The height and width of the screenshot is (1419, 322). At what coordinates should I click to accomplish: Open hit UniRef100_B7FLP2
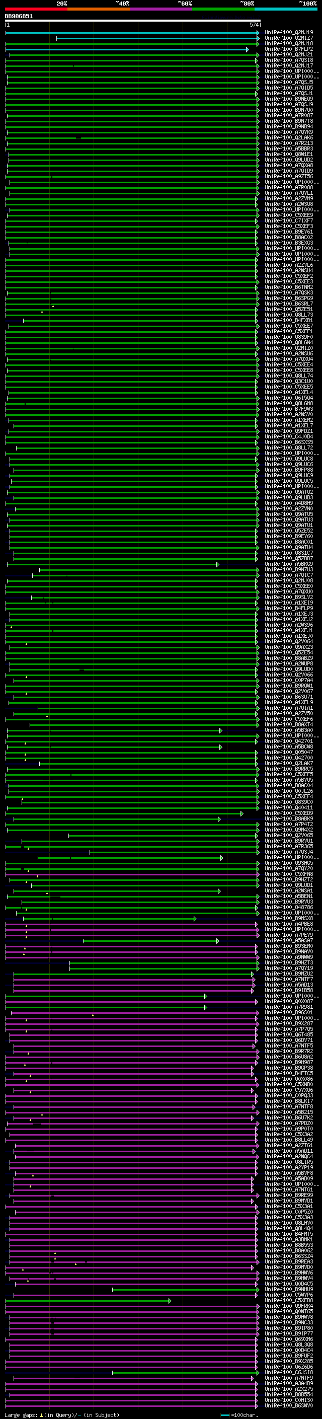tap(289, 49)
